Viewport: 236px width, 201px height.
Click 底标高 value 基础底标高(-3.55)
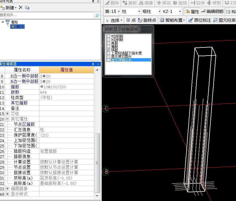66,183
